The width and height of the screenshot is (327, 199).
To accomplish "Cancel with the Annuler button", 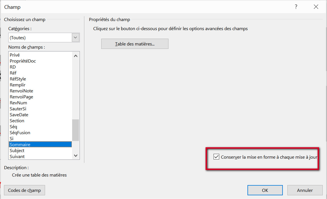I will [305, 190].
